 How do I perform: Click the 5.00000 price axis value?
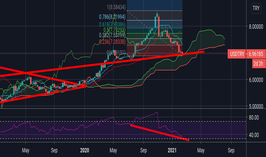click(256, 106)
